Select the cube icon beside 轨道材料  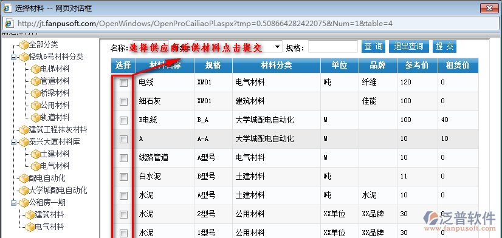(35, 118)
